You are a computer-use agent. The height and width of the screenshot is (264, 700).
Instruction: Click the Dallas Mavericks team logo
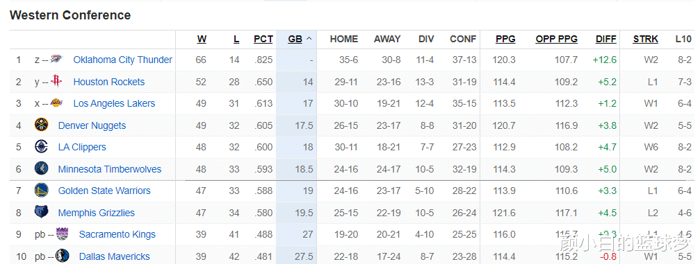63,256
